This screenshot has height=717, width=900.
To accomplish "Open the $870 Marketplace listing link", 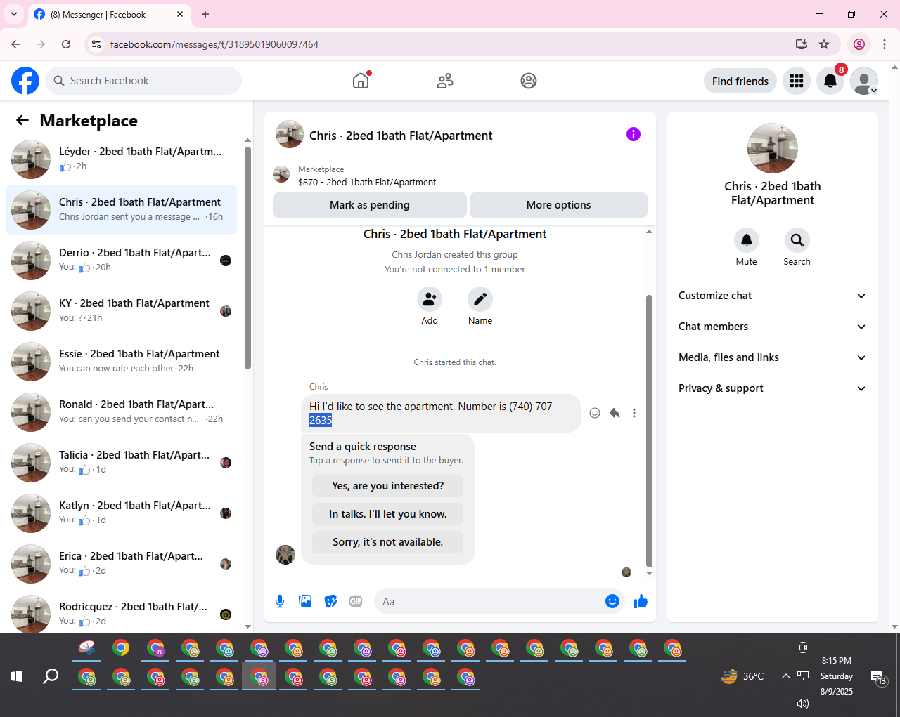I will (367, 182).
